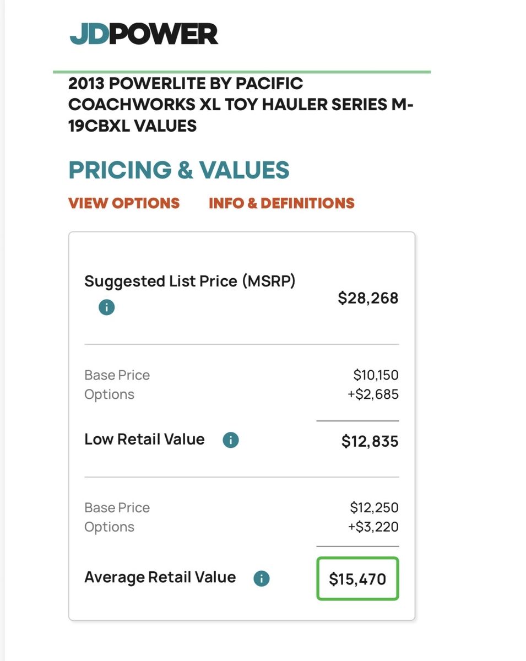Image resolution: width=526 pixels, height=661 pixels.
Task: Select the Suggested List Price (MSRP) label
Action: click(190, 281)
